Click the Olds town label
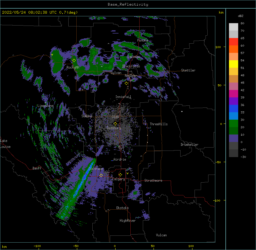The image size is (256, 250). point(115,117)
